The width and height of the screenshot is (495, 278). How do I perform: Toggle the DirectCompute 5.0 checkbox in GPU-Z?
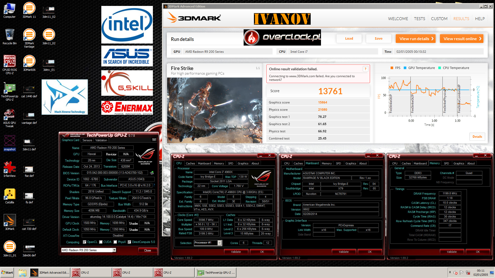click(129, 242)
